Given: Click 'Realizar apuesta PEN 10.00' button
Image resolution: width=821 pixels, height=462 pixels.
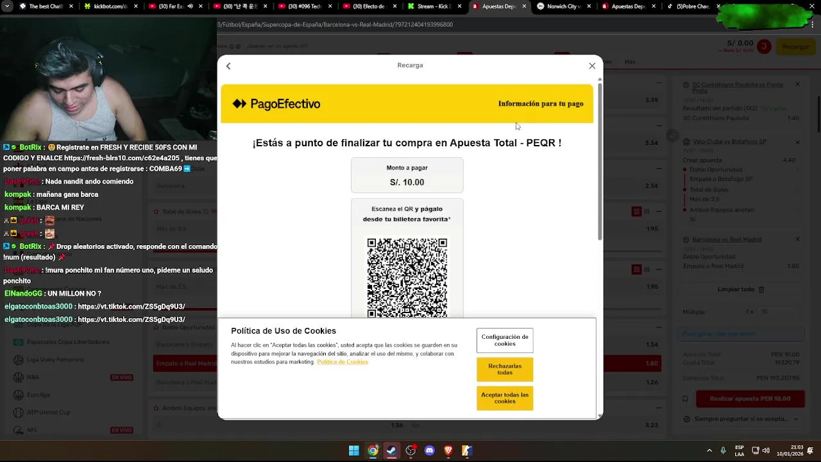Looking at the screenshot, I should tap(750, 398).
